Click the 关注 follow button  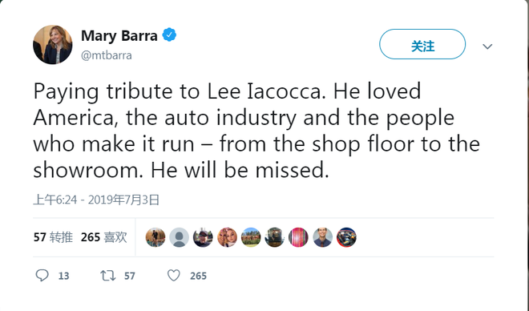click(422, 44)
